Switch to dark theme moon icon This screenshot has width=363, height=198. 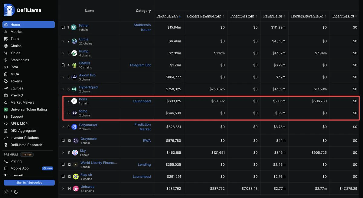click(x=16, y=192)
